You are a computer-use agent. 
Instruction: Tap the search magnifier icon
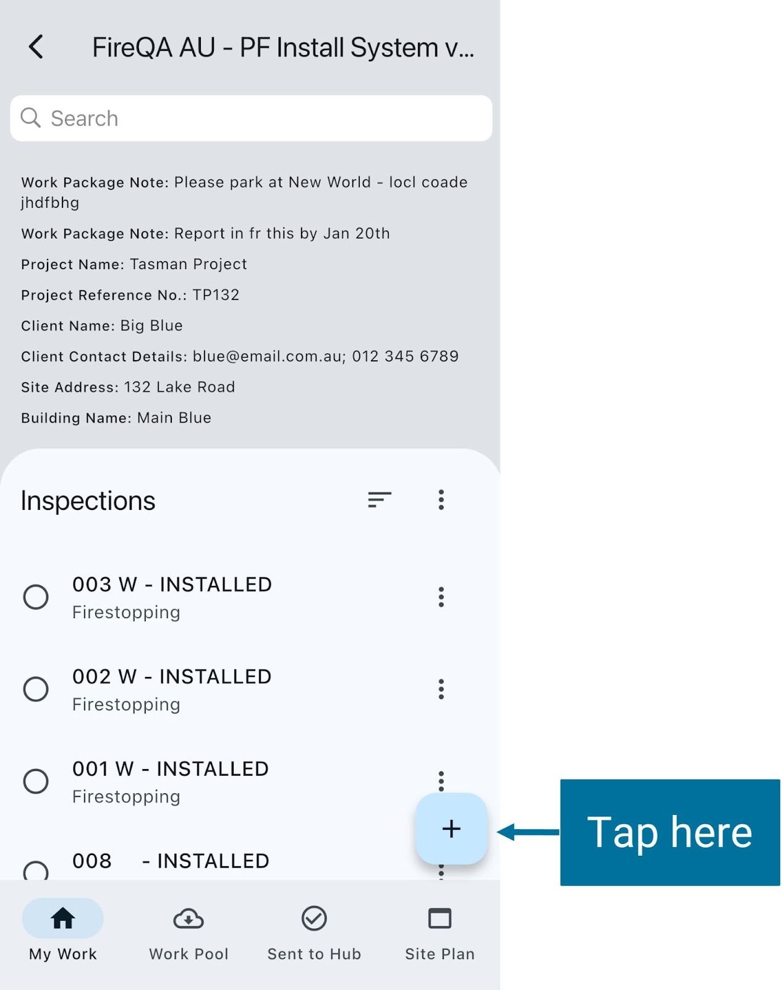click(30, 118)
